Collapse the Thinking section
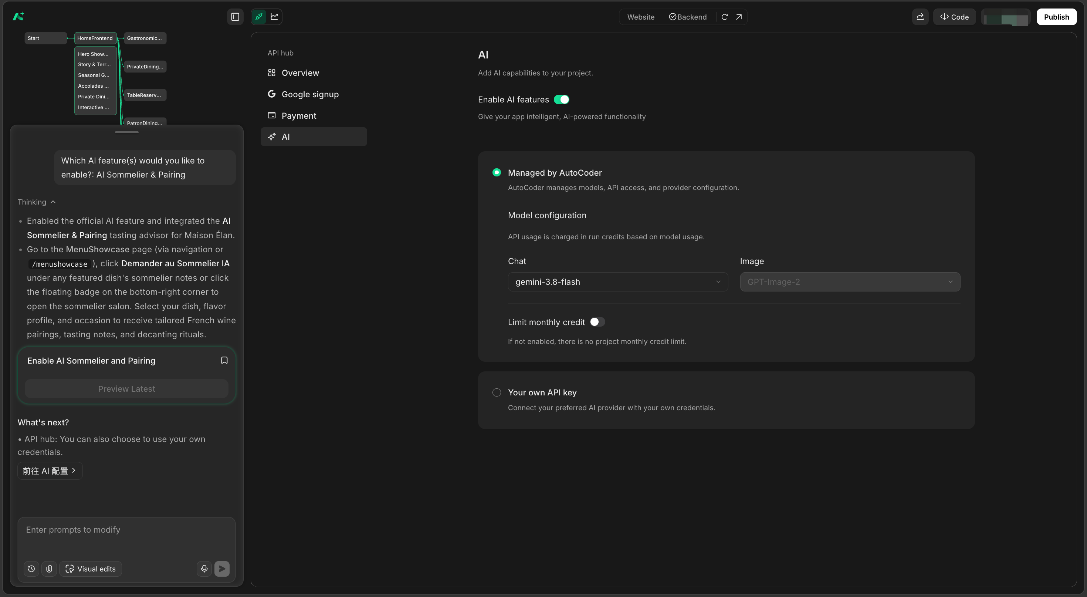 (x=37, y=202)
